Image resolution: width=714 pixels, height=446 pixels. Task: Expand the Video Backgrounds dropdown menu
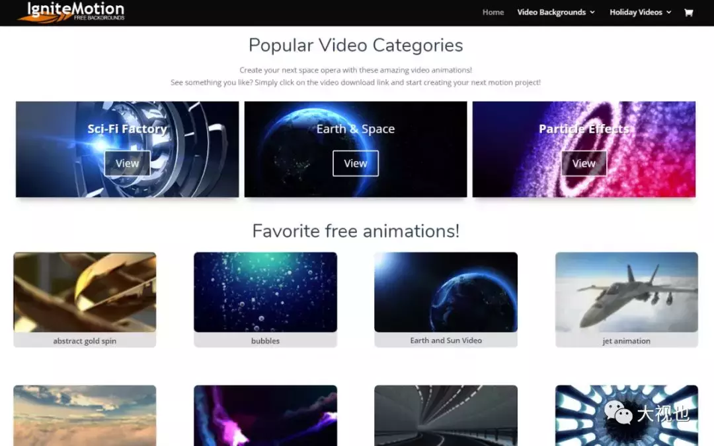point(555,13)
